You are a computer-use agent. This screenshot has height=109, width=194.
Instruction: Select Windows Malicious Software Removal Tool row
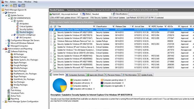[x=122, y=41]
